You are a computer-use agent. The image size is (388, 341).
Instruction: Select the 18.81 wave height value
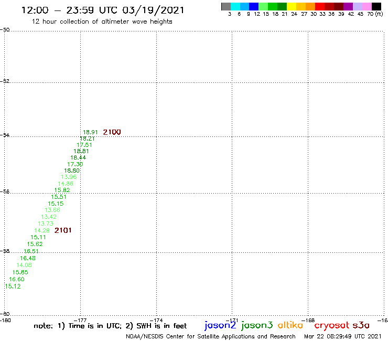(81, 151)
